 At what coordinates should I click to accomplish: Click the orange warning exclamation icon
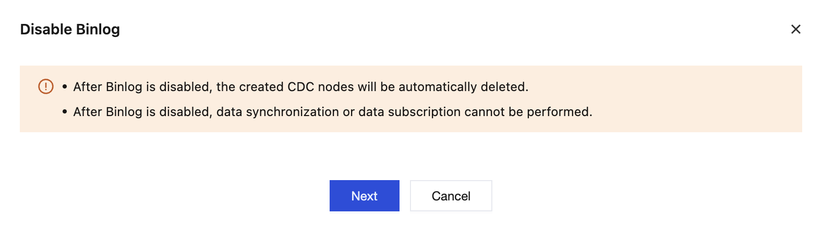coord(46,86)
